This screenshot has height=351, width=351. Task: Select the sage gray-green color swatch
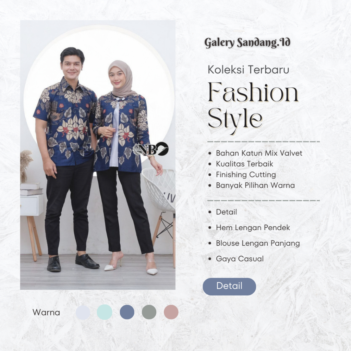(x=149, y=312)
